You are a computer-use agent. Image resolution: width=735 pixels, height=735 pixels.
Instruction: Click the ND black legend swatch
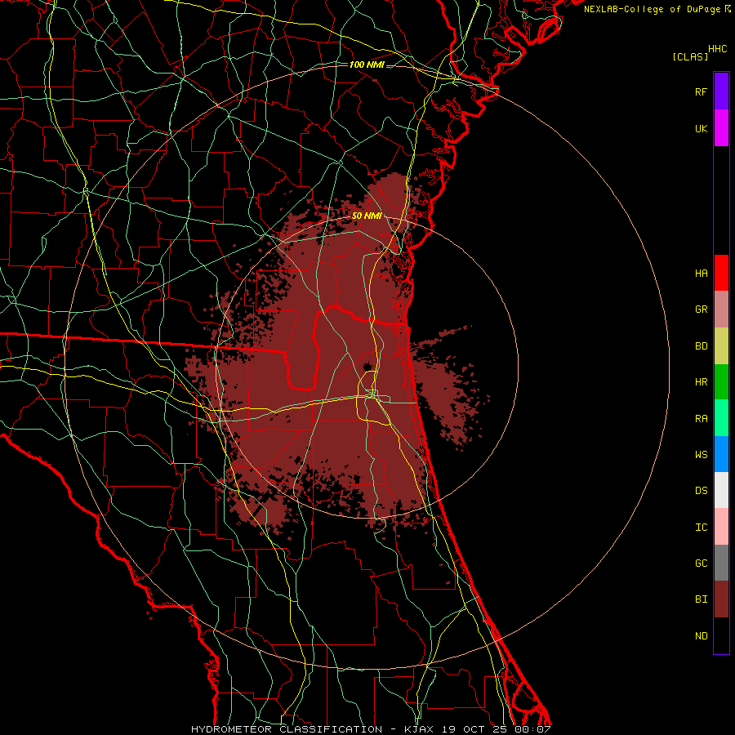[721, 635]
